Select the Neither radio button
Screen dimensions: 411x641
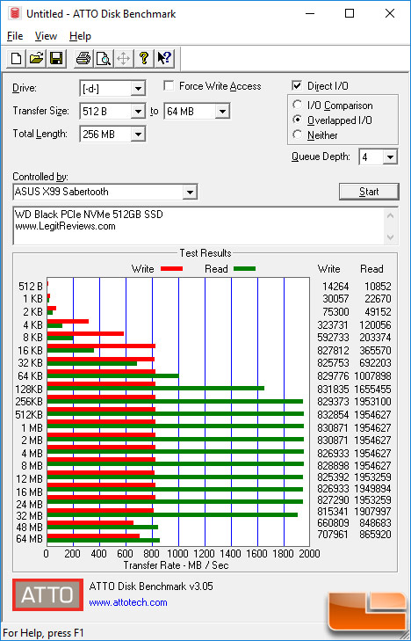coord(297,135)
